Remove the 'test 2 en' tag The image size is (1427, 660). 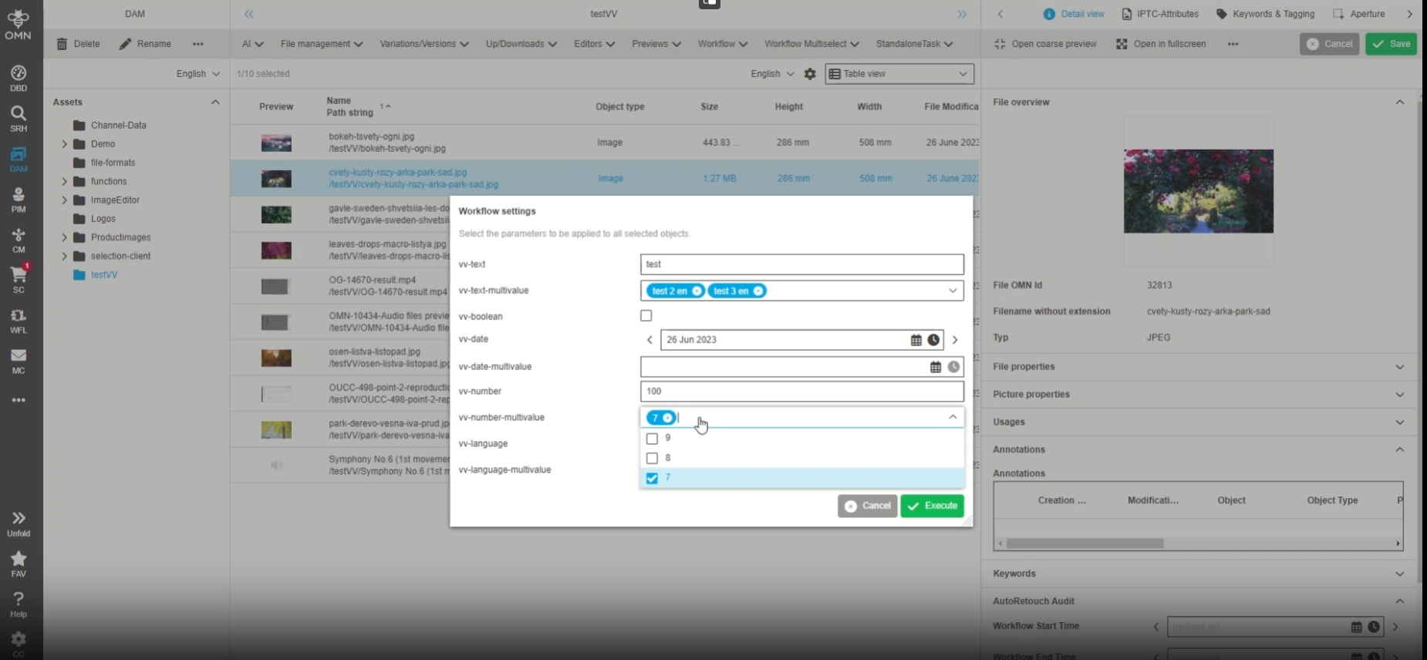(697, 291)
